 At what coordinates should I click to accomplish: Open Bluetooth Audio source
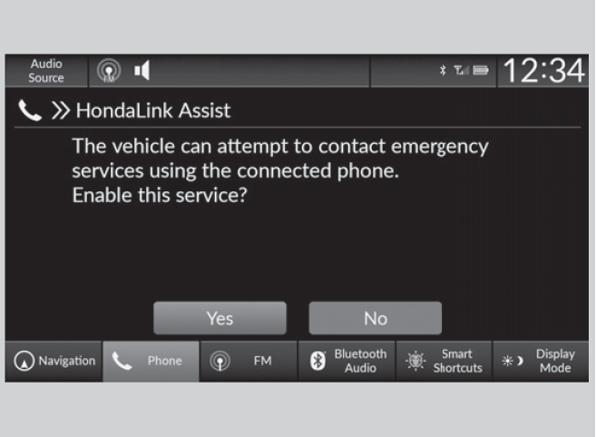tap(347, 361)
